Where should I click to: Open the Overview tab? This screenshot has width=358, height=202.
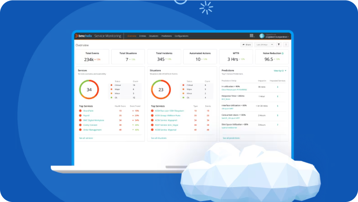132,36
